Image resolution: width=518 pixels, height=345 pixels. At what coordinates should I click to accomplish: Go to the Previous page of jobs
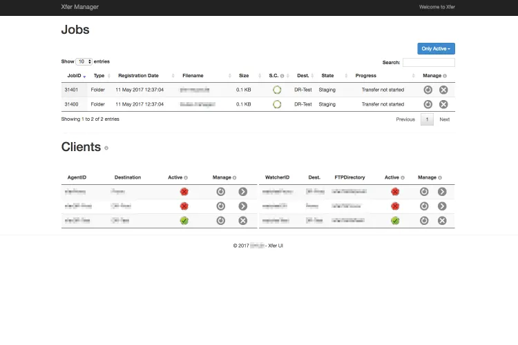click(x=405, y=119)
